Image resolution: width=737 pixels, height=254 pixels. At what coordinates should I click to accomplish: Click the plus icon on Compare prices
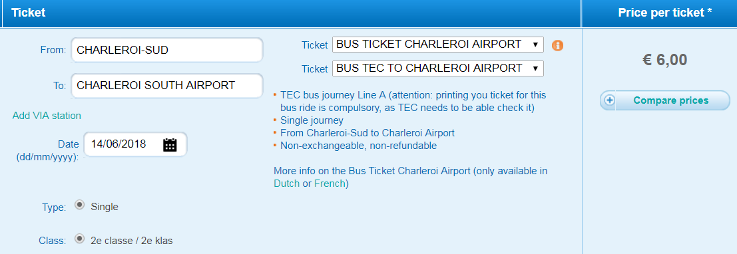(610, 100)
